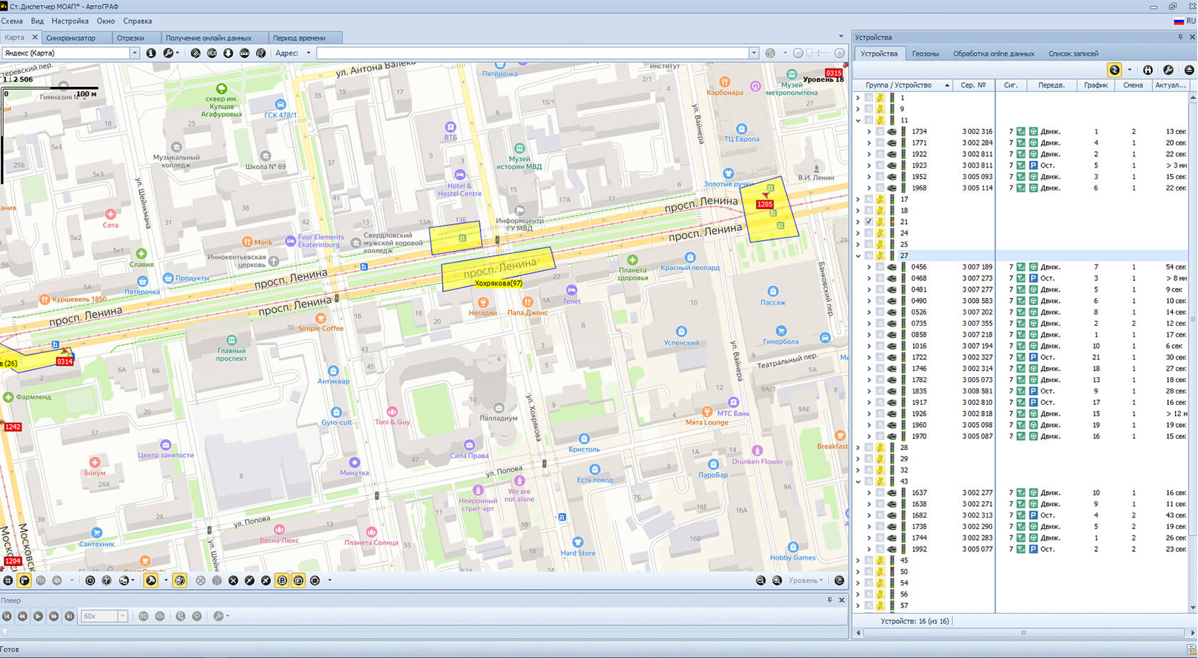Switch to the Геозоны tab
1198x658 pixels.
(x=925, y=53)
